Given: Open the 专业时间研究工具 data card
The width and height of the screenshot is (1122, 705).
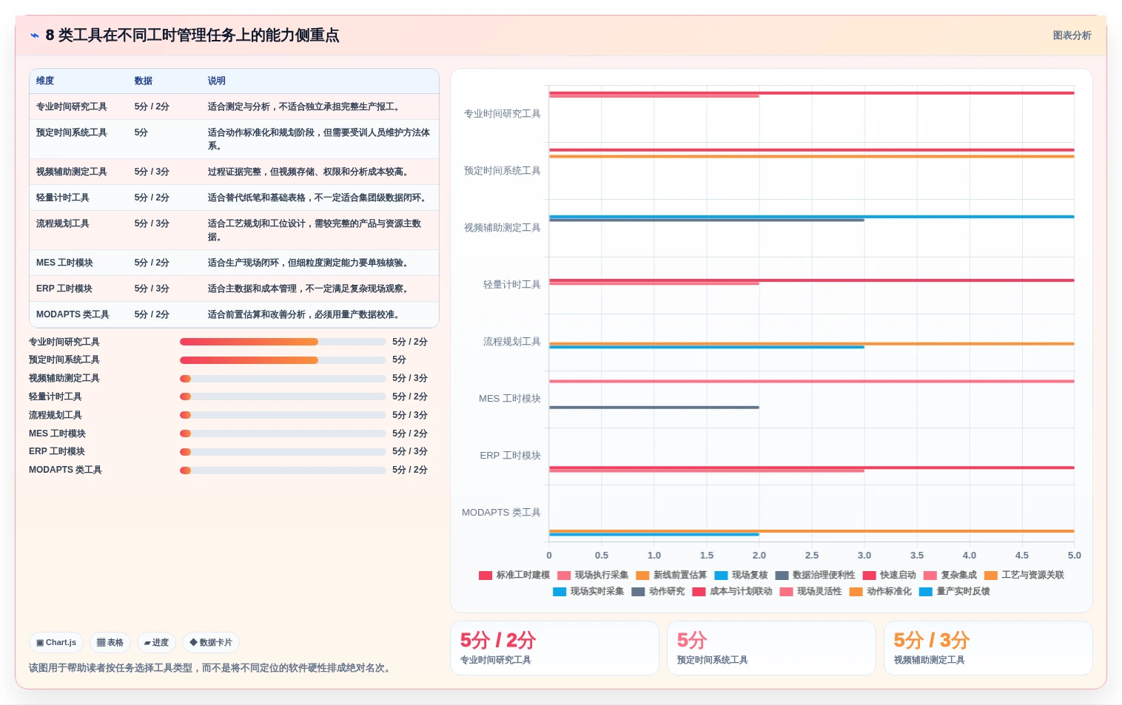Looking at the screenshot, I should [x=554, y=648].
